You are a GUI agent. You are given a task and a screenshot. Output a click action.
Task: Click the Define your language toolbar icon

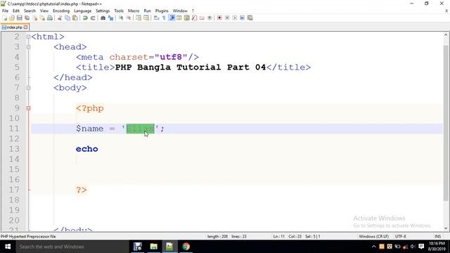tap(179, 18)
